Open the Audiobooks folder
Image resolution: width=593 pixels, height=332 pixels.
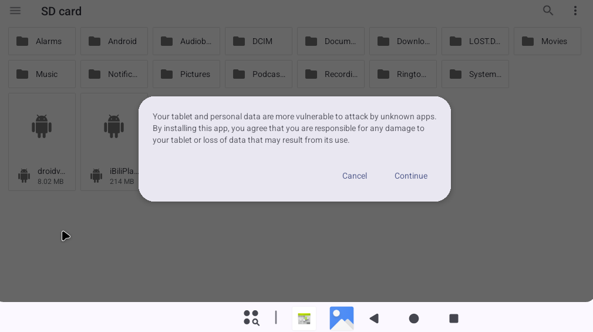coord(187,41)
